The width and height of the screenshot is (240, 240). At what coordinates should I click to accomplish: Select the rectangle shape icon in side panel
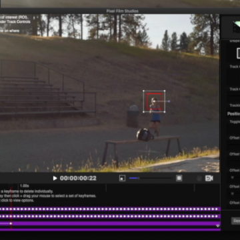point(238,53)
